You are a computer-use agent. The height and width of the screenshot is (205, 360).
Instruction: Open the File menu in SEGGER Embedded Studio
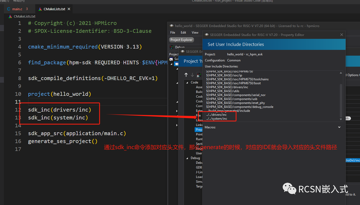click(x=173, y=33)
